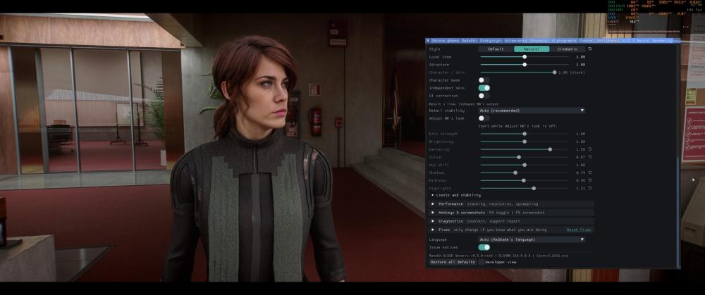Click the Midtones slider handle
The image size is (705, 295).
(x=523, y=180)
